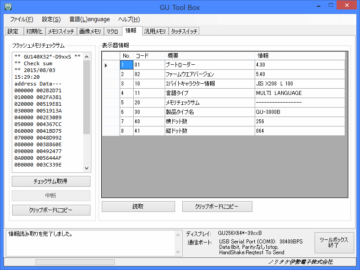Select the ファームウエアバージョン cell
This screenshot has height=270, width=360.
point(210,74)
